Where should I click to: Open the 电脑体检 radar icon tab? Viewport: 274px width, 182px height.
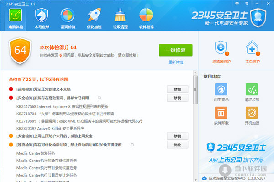click(16, 18)
